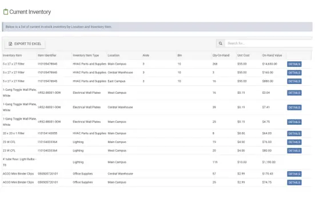Open Details for 20 x 20 x 1 Filter
315x207 pixels.
(294, 133)
